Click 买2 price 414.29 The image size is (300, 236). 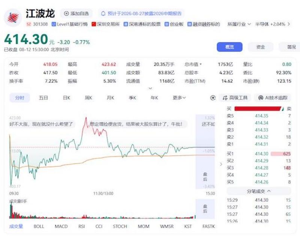(x=261, y=161)
